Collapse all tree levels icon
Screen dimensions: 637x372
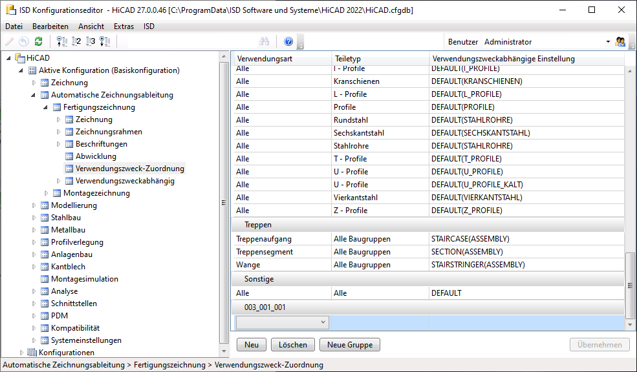(x=61, y=41)
